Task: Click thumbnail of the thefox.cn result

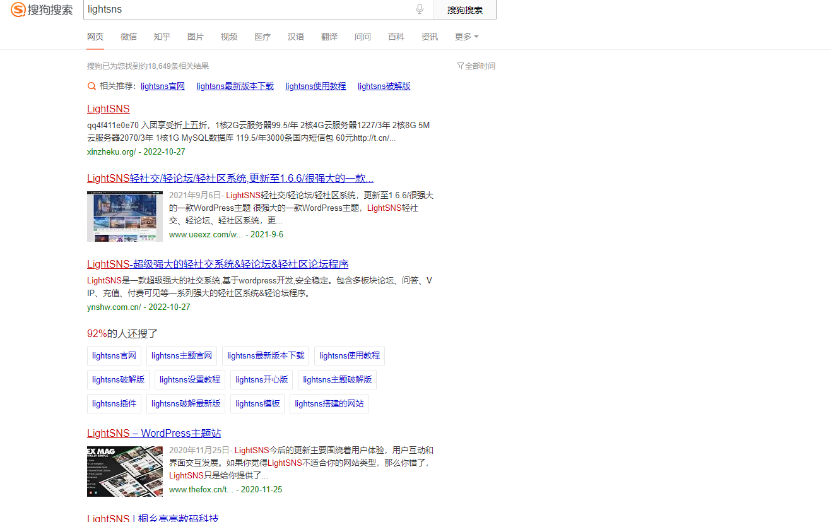Action: [x=125, y=472]
